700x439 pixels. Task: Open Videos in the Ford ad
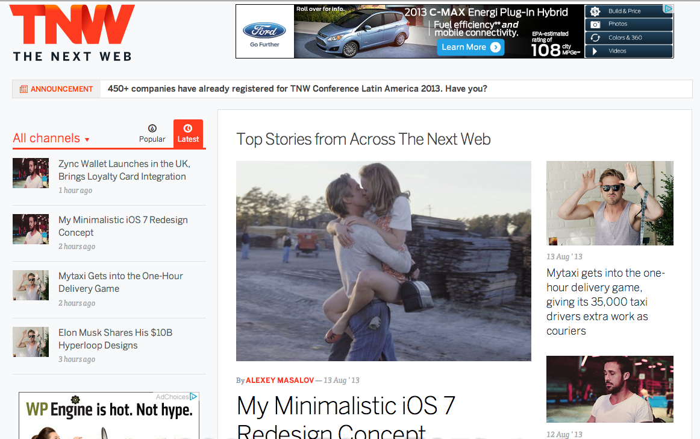tap(628, 51)
